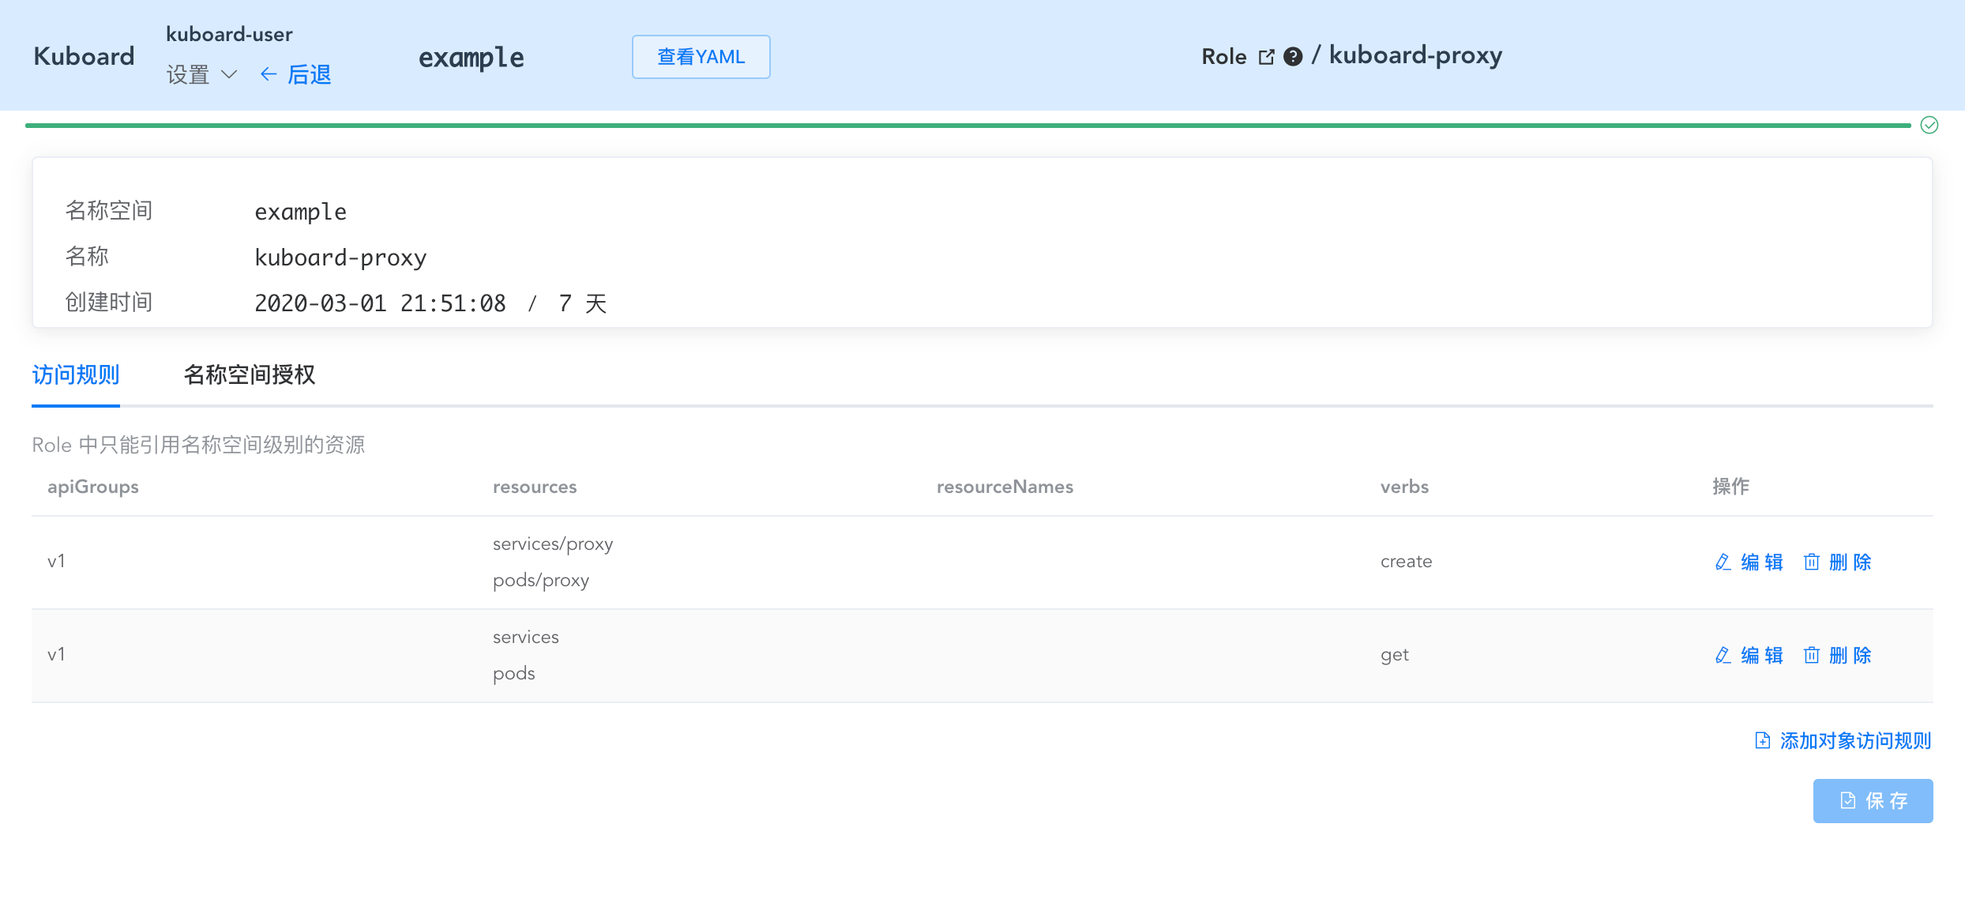Click the verbs column header
This screenshot has width=1965, height=899.
[1405, 487]
